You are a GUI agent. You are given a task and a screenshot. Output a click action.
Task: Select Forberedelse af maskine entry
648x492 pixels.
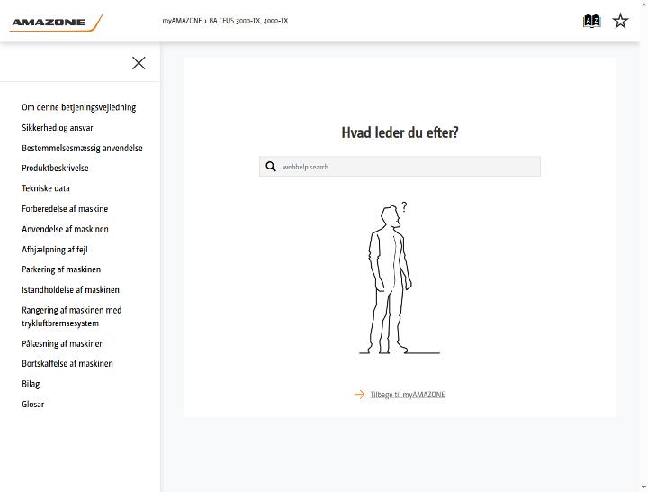click(x=65, y=208)
